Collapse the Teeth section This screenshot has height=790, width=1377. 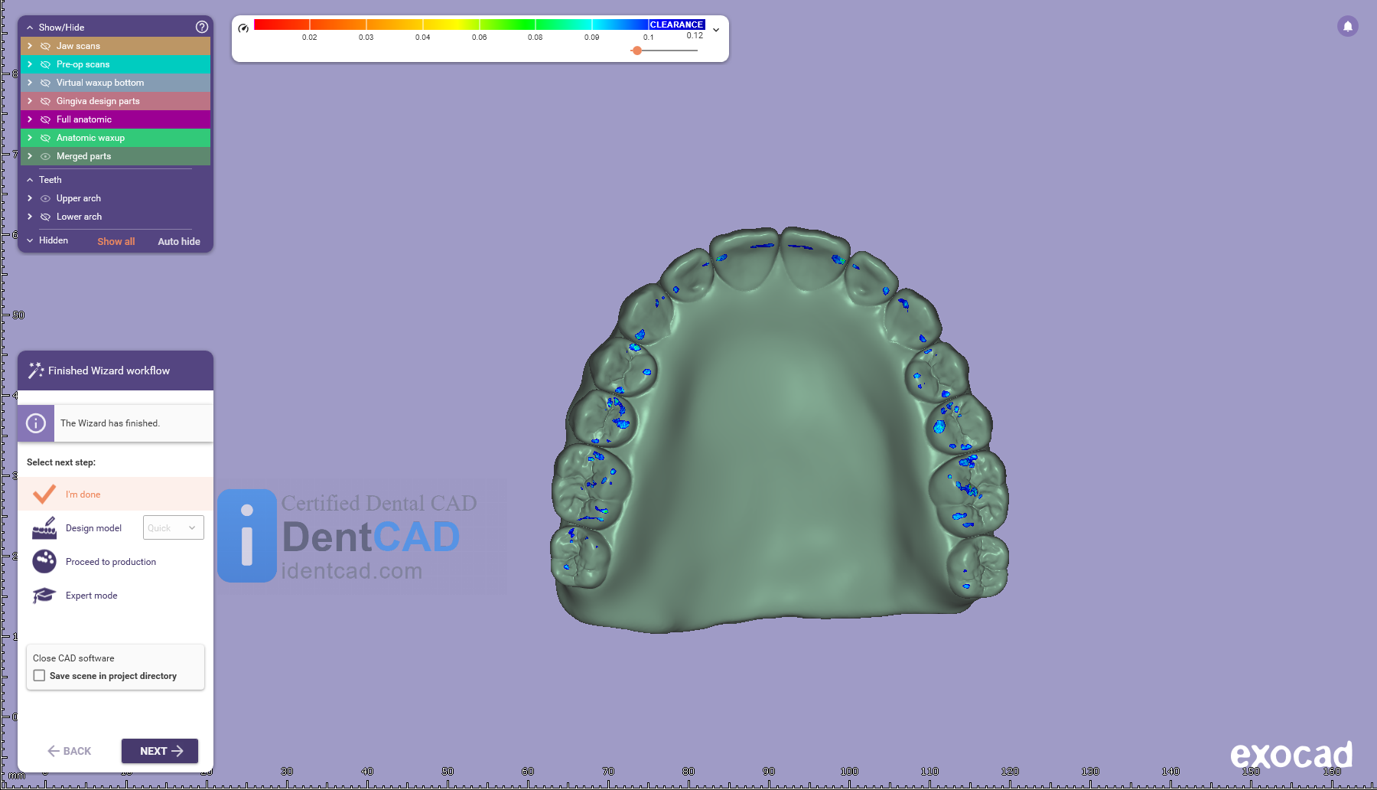click(30, 180)
